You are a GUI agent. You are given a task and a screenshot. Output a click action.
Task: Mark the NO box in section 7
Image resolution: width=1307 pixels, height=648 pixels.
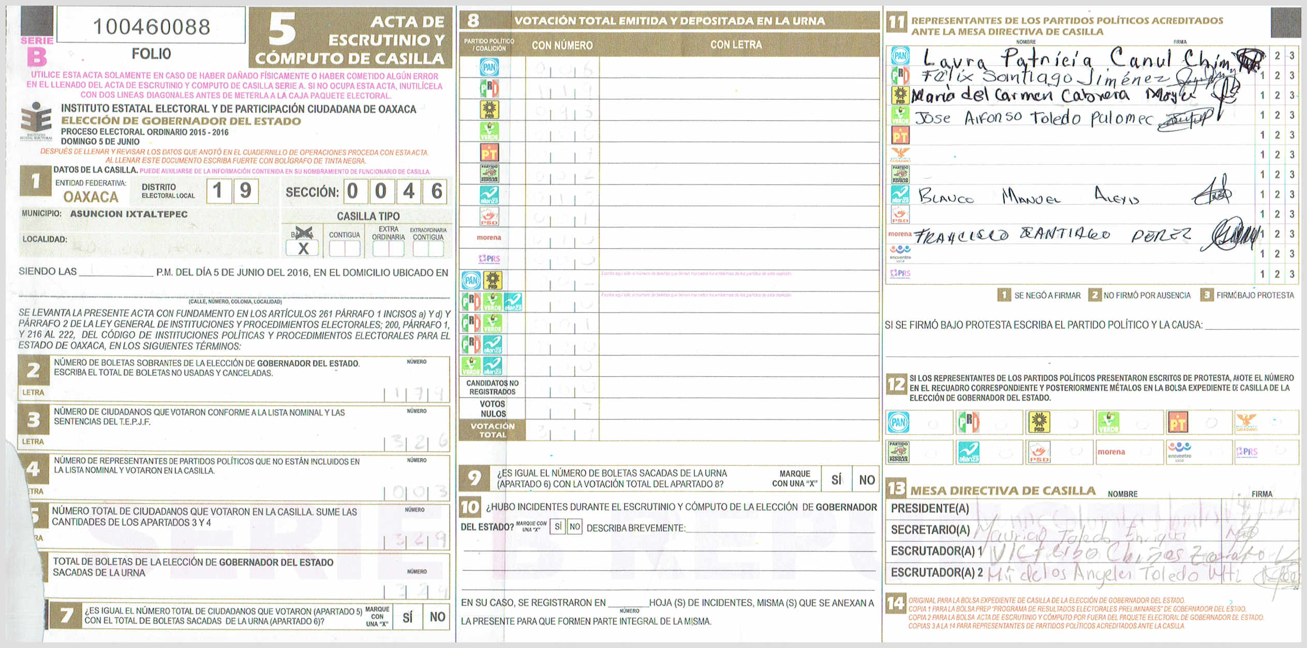(437, 616)
